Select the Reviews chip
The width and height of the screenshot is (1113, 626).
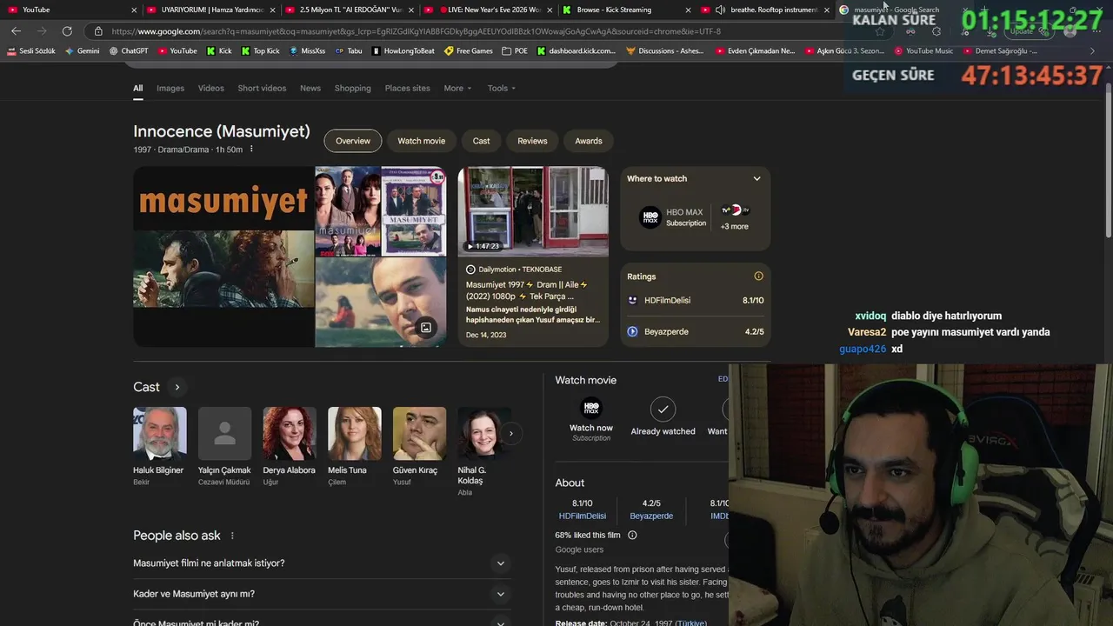click(x=532, y=141)
